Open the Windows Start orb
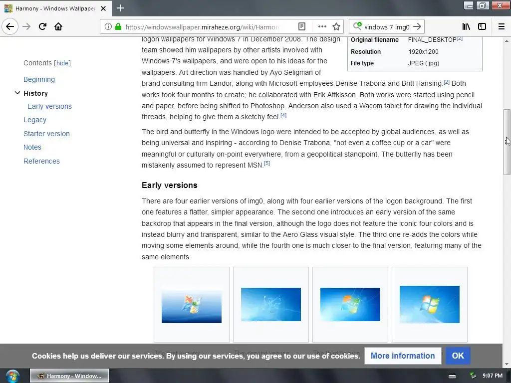Image resolution: width=511 pixels, height=383 pixels. pyautogui.click(x=12, y=376)
